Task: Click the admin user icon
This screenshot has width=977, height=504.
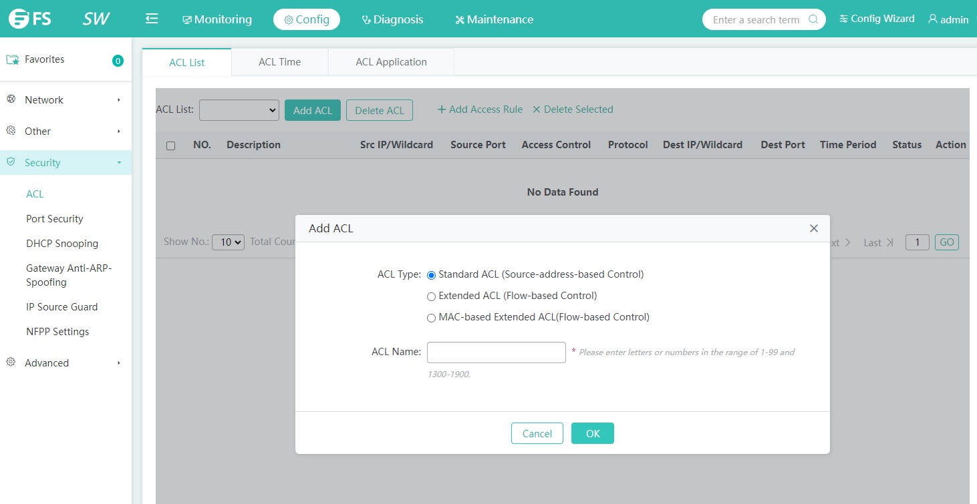Action: (933, 19)
